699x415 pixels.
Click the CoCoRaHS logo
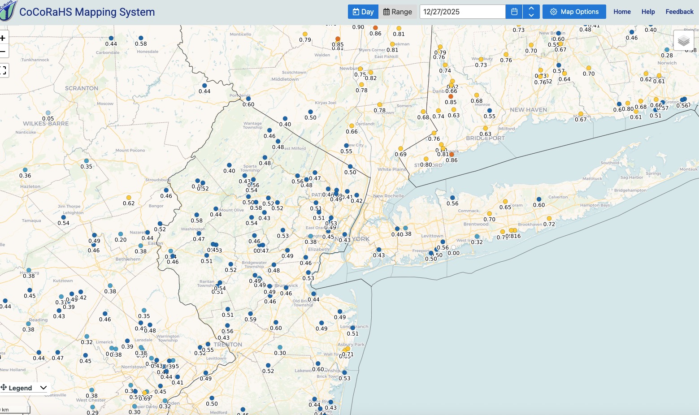8,11
